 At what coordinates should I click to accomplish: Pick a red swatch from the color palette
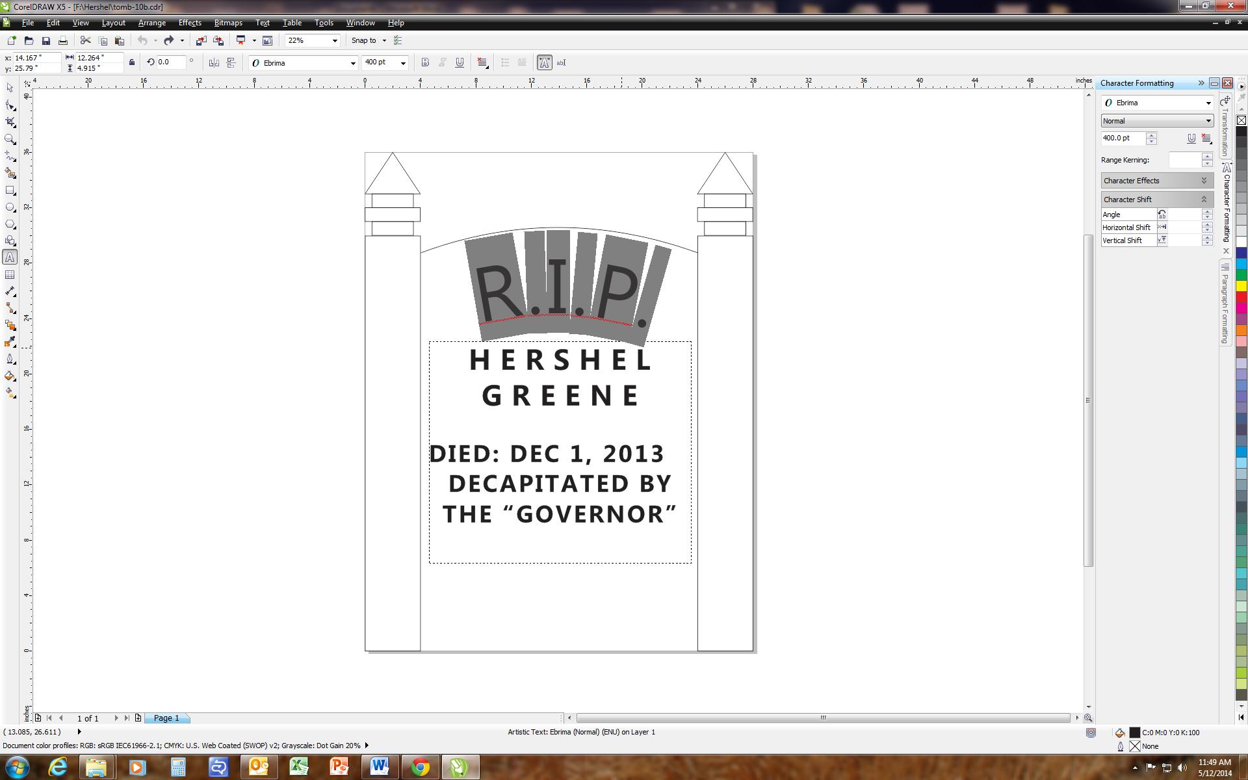click(x=1240, y=297)
